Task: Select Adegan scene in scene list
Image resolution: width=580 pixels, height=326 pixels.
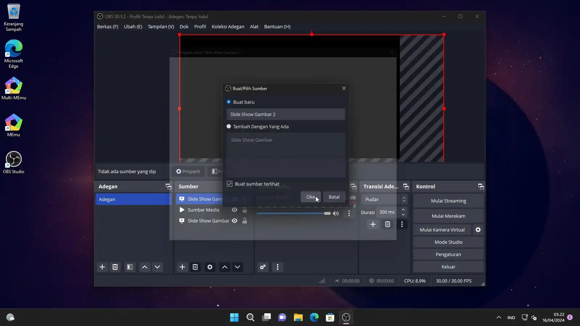Action: point(133,199)
